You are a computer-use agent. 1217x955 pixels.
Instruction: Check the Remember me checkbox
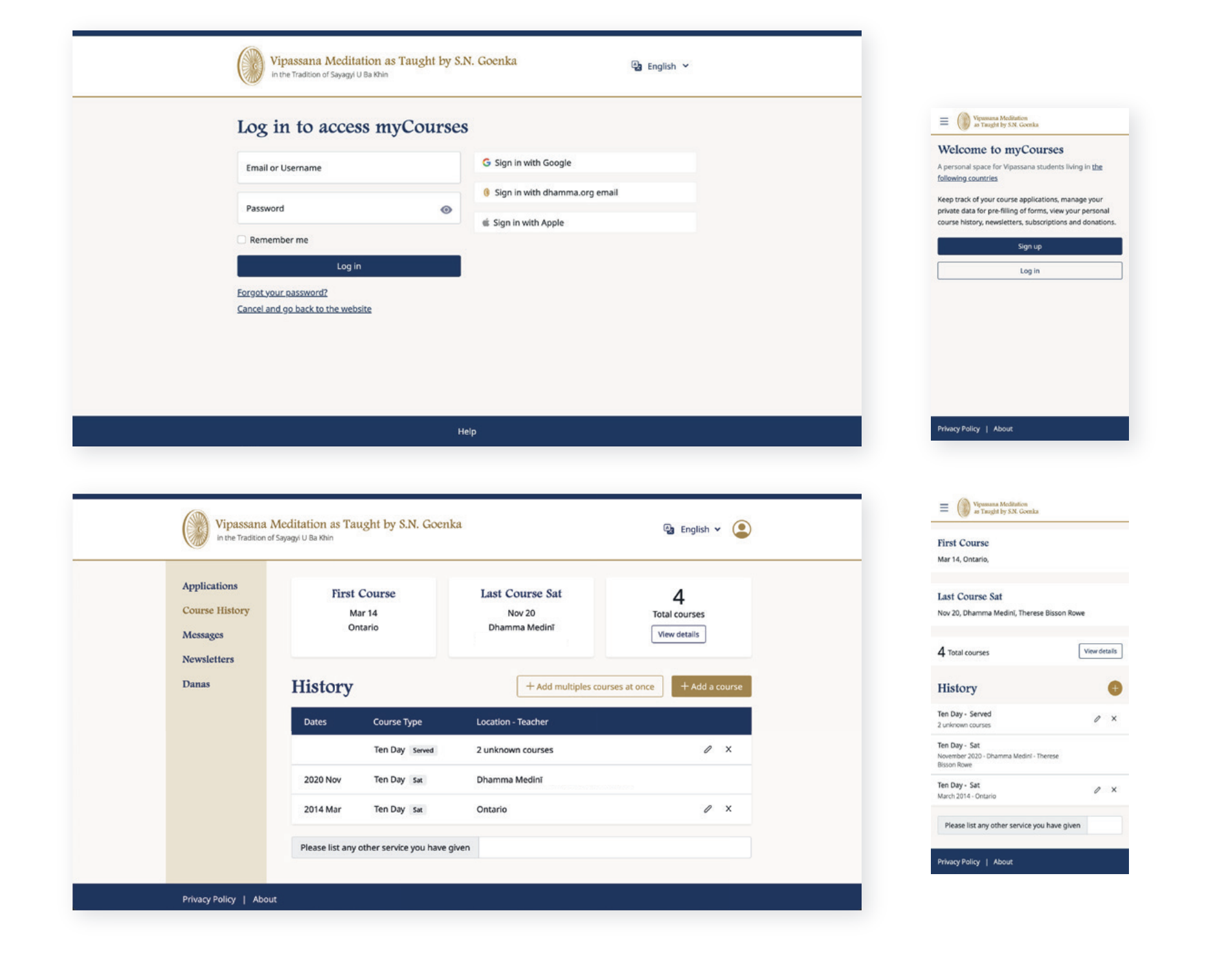241,239
